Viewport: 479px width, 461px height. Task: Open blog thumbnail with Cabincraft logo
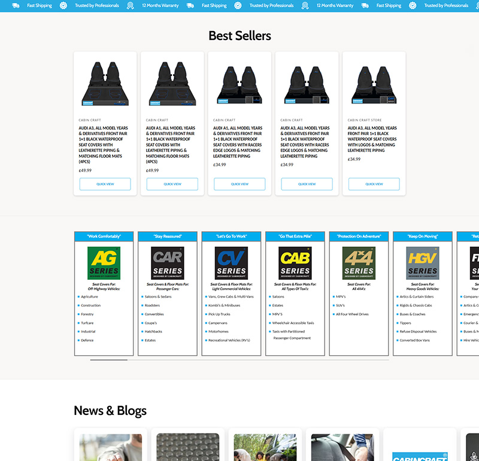tap(420, 456)
